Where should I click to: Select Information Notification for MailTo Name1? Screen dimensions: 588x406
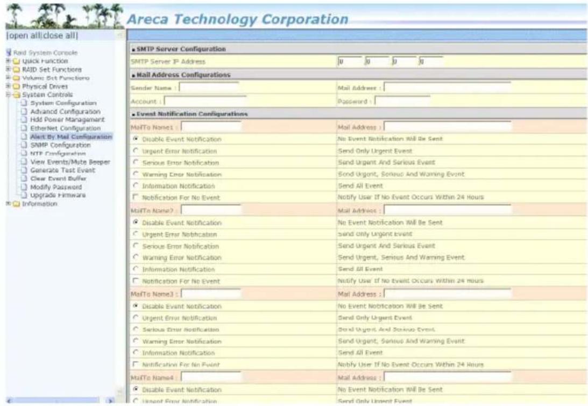pos(136,186)
